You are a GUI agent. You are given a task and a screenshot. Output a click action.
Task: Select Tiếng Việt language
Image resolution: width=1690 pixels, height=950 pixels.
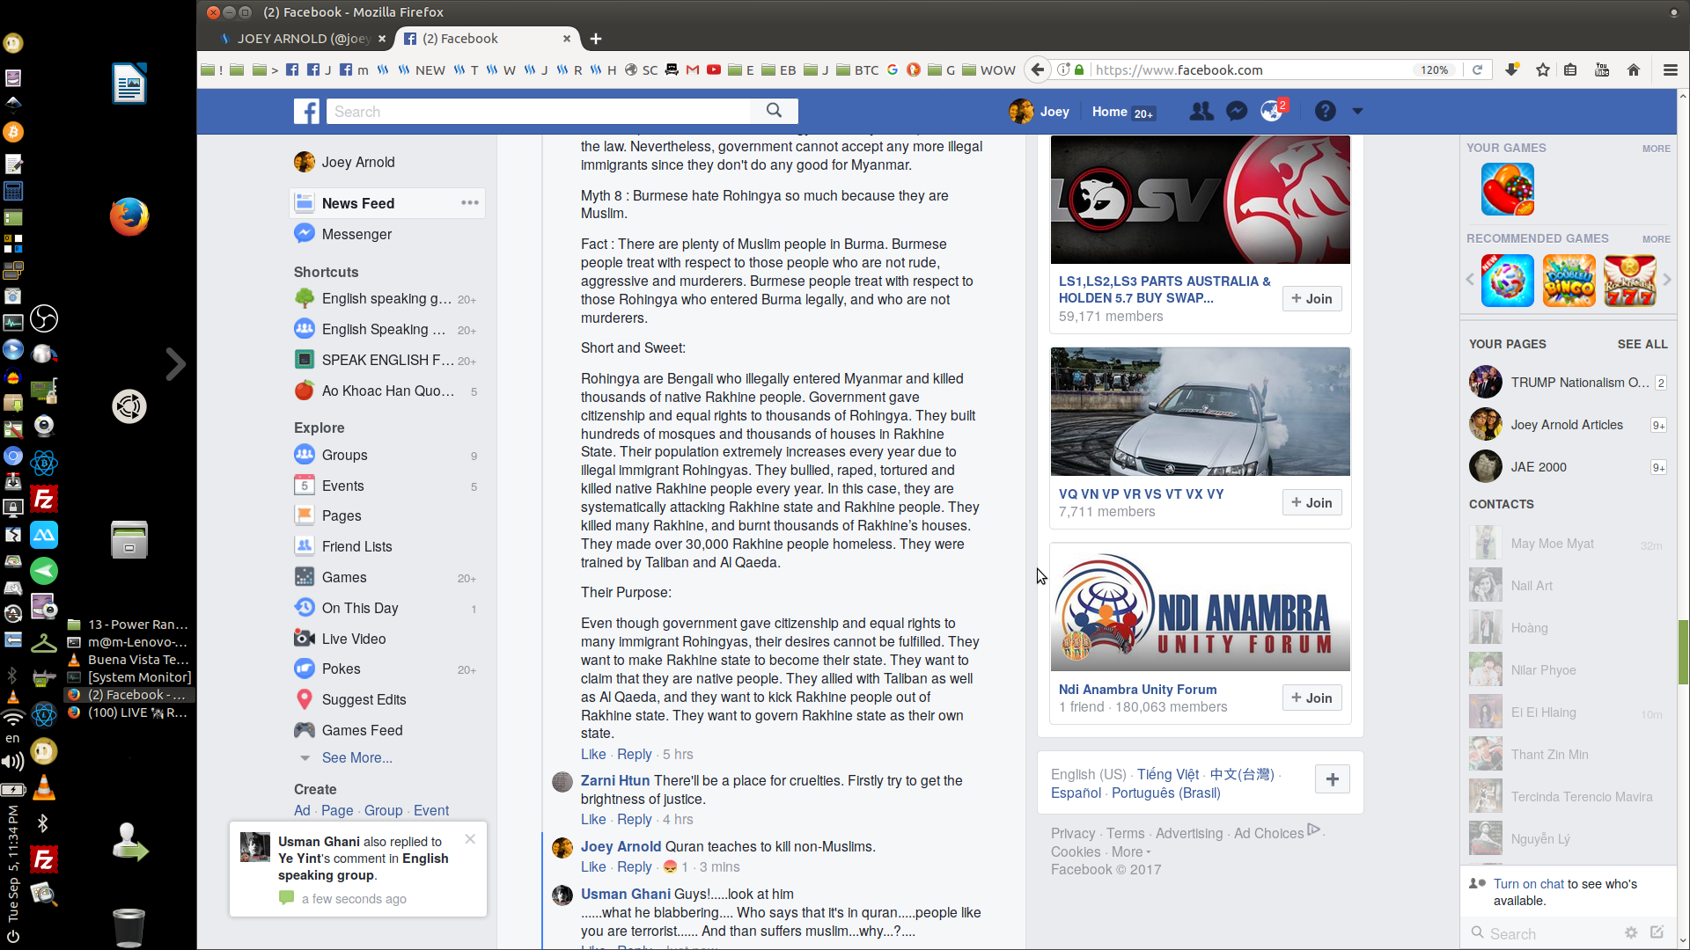coord(1168,774)
